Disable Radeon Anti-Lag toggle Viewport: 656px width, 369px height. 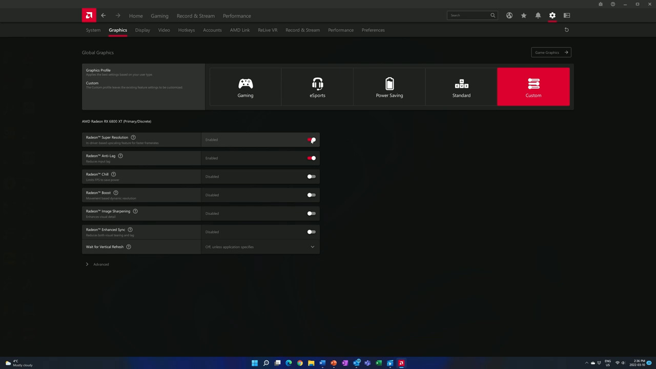311,158
